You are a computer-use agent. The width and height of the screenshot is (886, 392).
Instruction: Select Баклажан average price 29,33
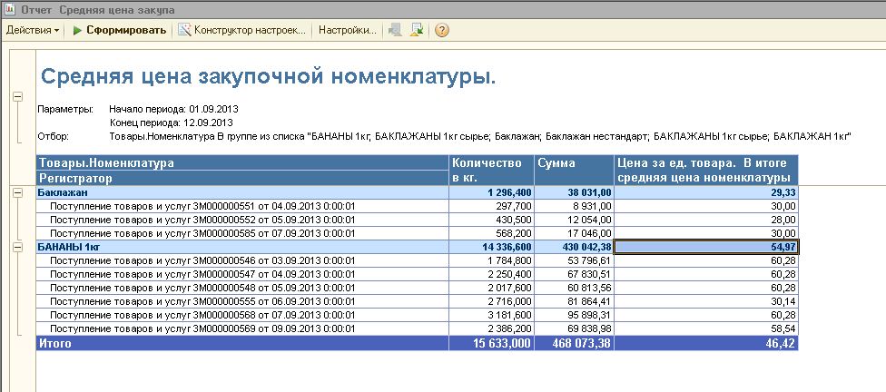click(706, 192)
